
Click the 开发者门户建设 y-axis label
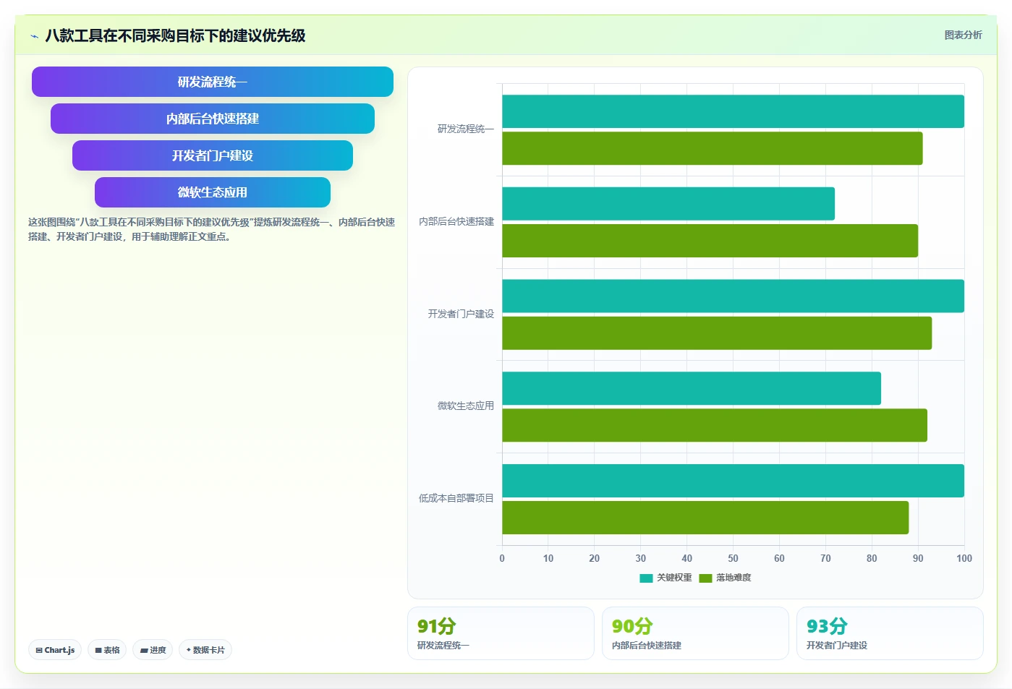[x=461, y=314]
